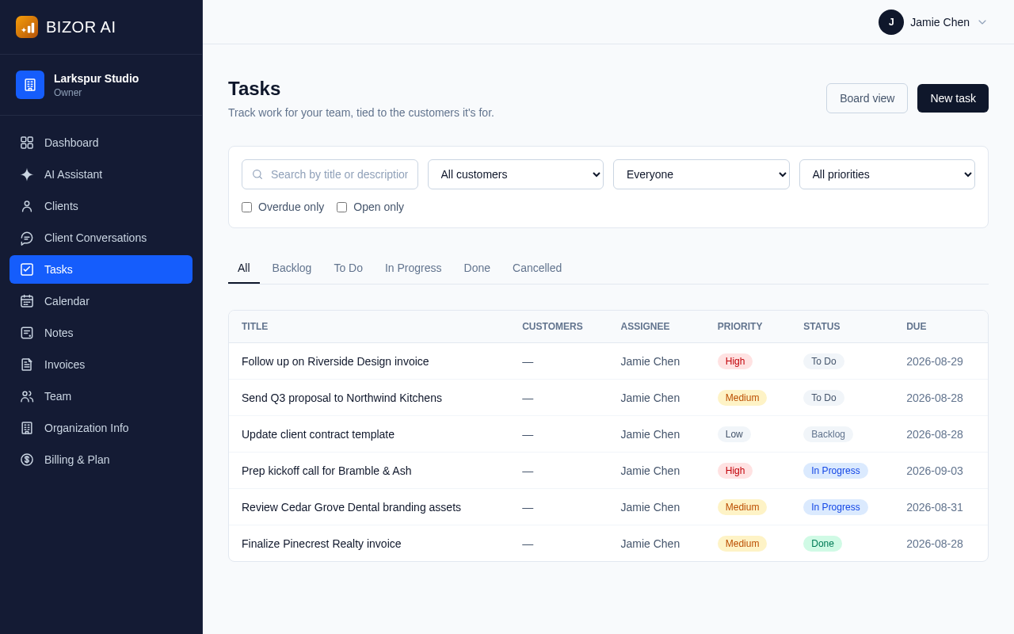Click the Clients person icon
1014x634 pixels.
click(x=27, y=206)
